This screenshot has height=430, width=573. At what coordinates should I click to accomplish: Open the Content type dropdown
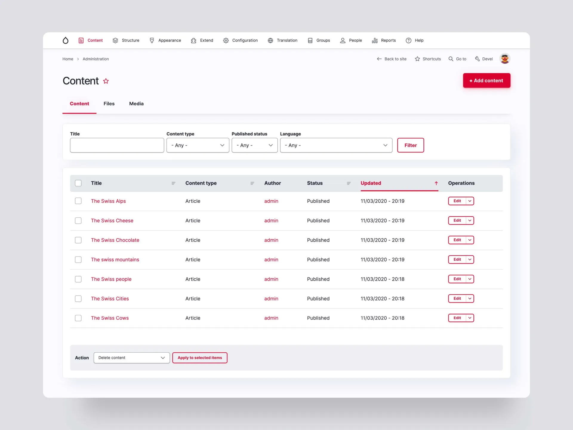tap(198, 145)
